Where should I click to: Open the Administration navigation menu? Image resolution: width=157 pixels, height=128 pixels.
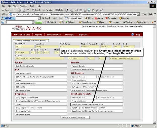(x=54, y=35)
